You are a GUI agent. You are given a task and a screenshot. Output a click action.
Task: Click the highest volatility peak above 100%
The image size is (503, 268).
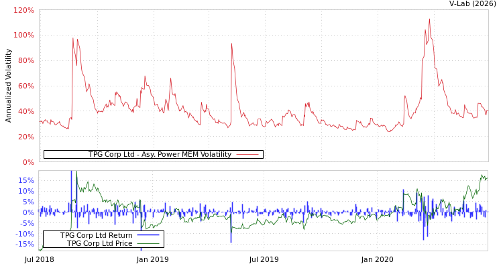tap(429, 19)
